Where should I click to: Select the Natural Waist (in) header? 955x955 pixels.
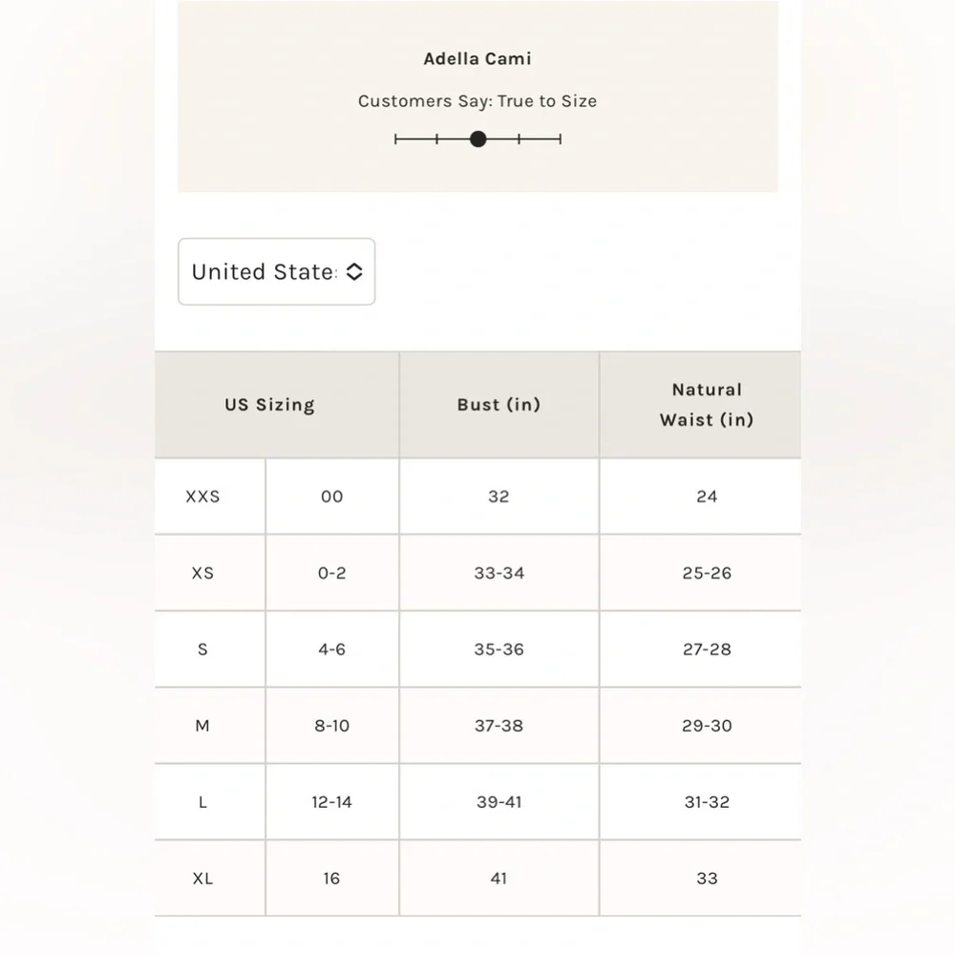(x=707, y=404)
